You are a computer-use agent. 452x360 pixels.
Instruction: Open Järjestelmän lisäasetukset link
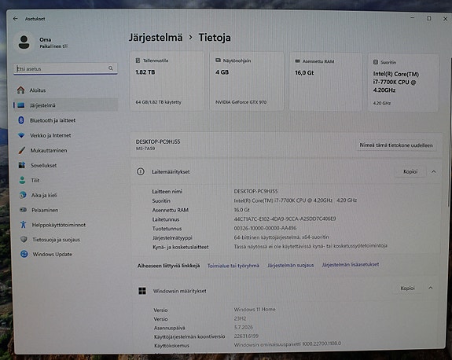[351, 264]
